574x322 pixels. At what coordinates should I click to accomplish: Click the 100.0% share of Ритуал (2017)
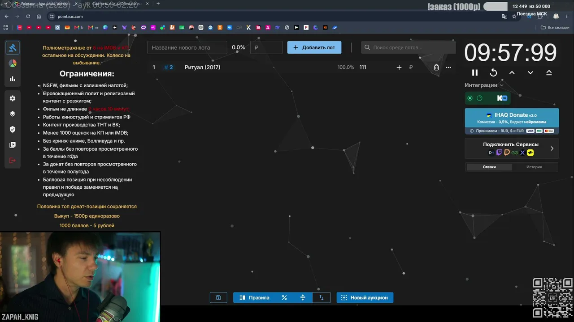346,68
